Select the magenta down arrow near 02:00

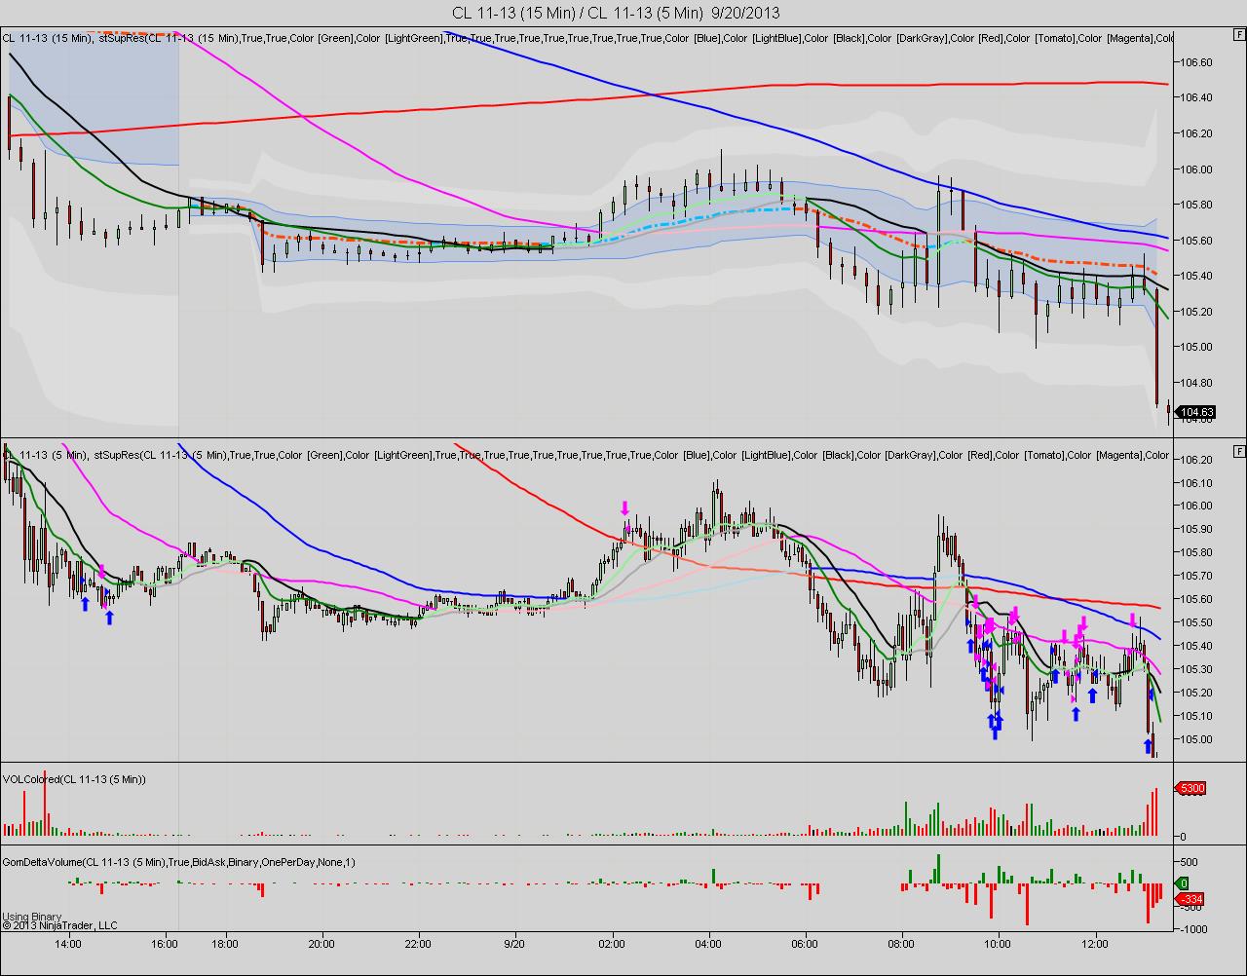[x=625, y=507]
